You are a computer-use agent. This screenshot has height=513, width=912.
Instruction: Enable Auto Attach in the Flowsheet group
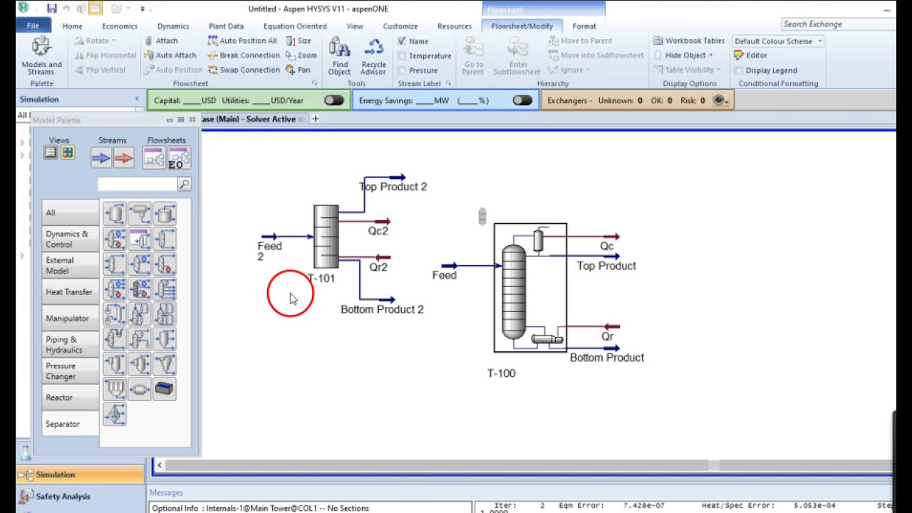(x=170, y=55)
